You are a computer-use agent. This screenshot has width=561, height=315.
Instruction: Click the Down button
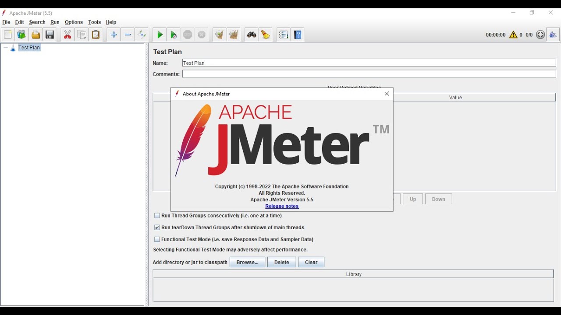pos(438,199)
